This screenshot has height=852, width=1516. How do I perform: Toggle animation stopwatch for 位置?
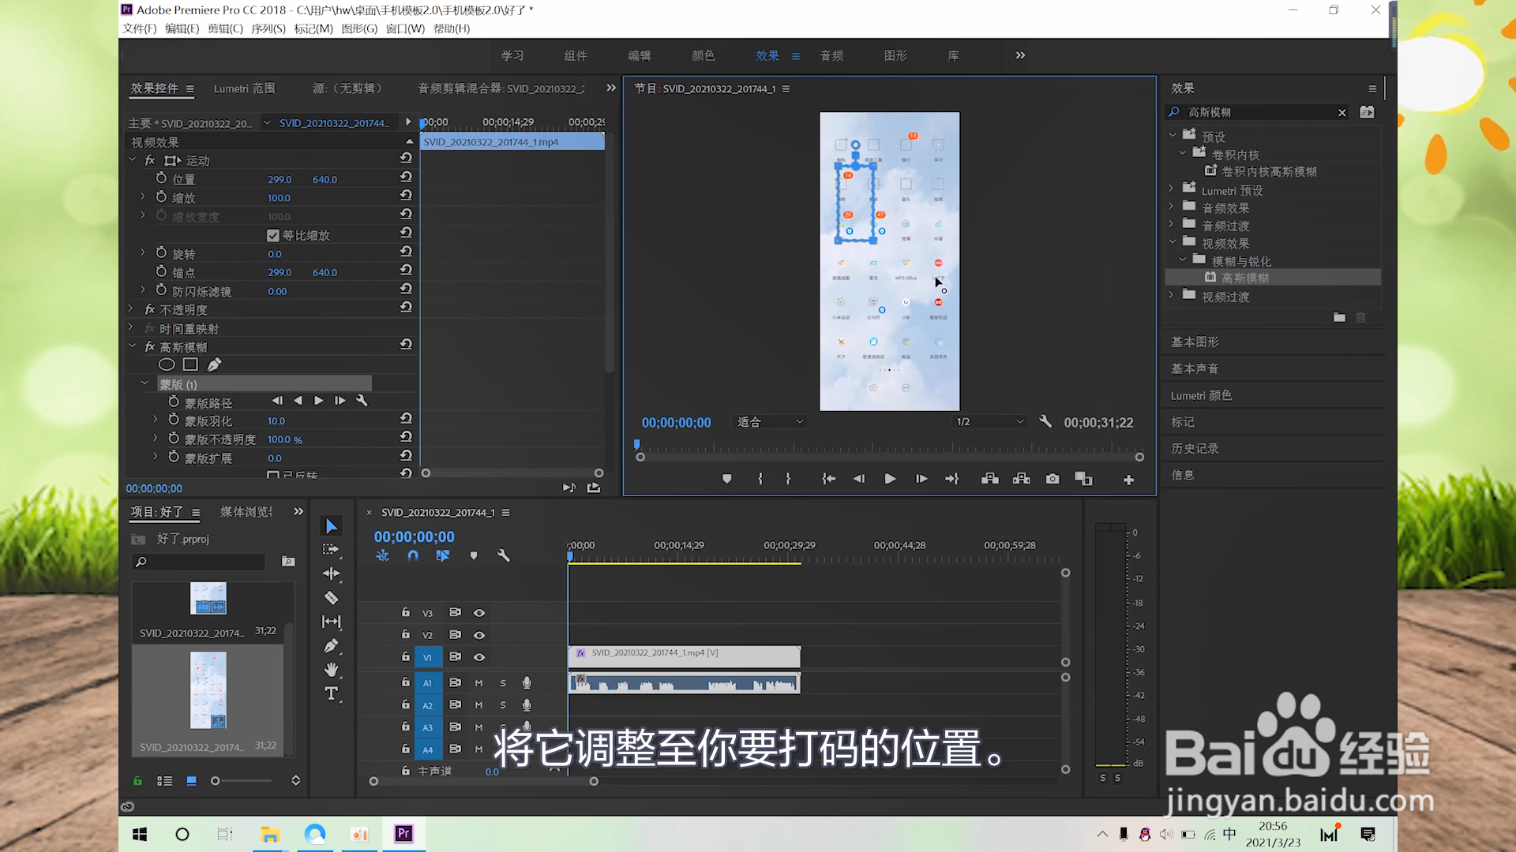coord(161,178)
